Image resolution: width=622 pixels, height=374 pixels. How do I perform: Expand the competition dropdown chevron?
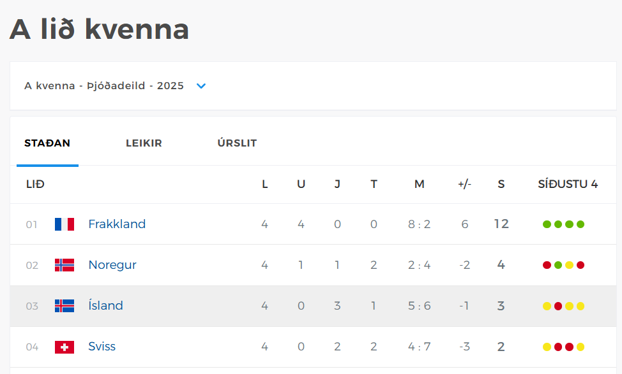[201, 86]
